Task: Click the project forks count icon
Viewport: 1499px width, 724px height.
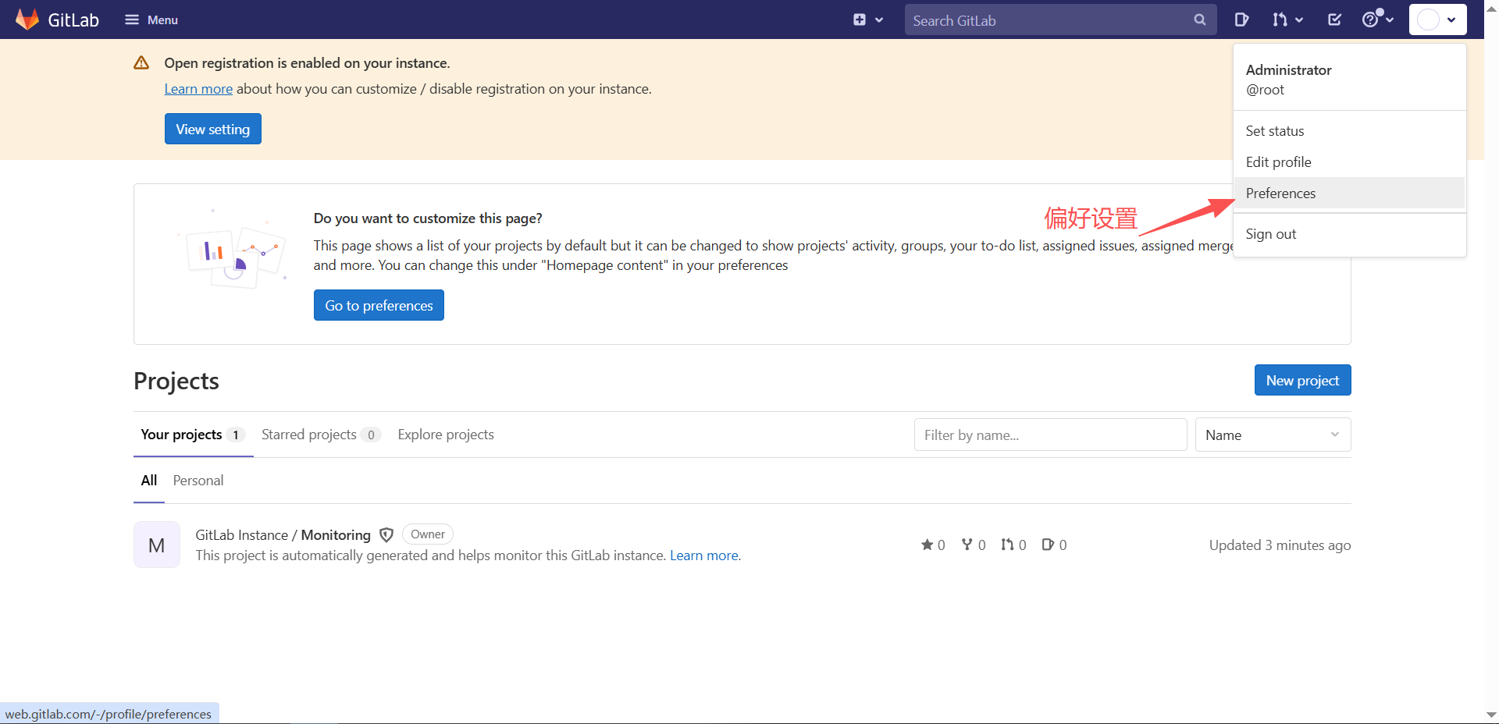Action: (967, 545)
